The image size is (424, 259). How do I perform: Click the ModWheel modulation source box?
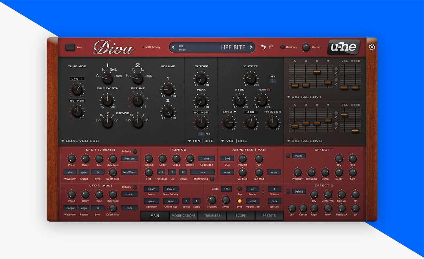pyautogui.click(x=129, y=172)
